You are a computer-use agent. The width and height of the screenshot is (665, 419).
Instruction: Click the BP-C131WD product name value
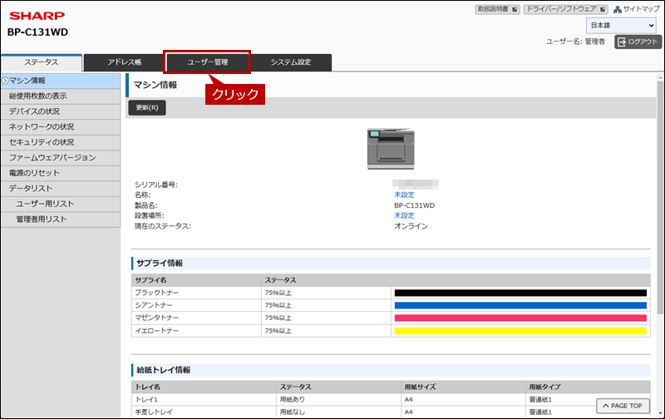pos(414,205)
